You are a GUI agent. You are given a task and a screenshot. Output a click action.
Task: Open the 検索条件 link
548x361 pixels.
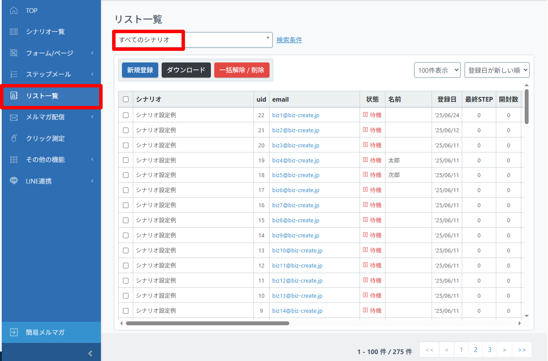pos(289,40)
